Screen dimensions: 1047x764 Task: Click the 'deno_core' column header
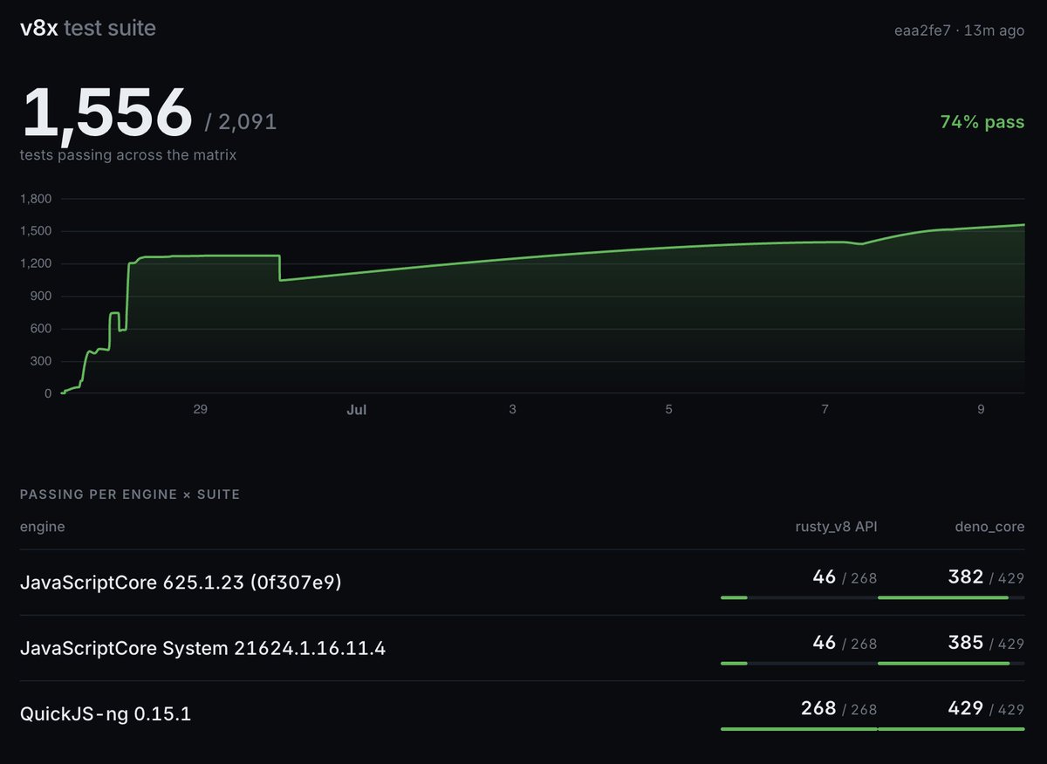pos(989,527)
